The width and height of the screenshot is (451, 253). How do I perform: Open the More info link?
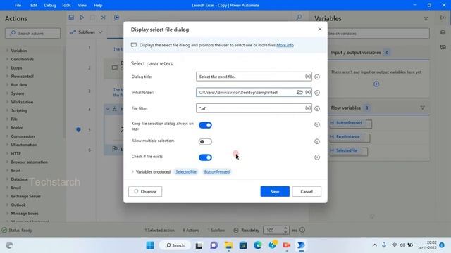click(285, 45)
